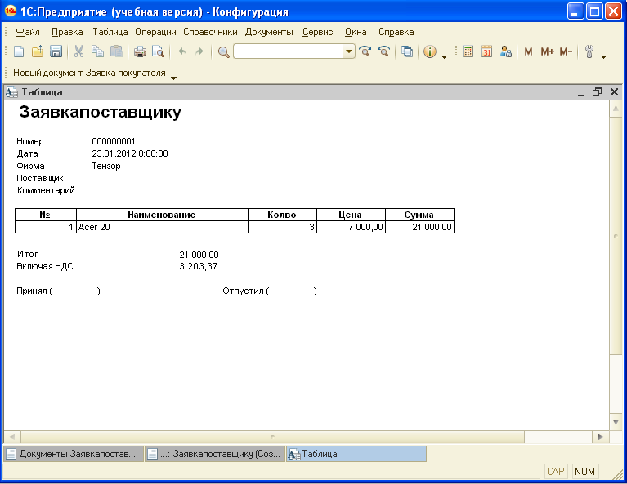Select the 21 000,00 cell in Сумма column

419,227
